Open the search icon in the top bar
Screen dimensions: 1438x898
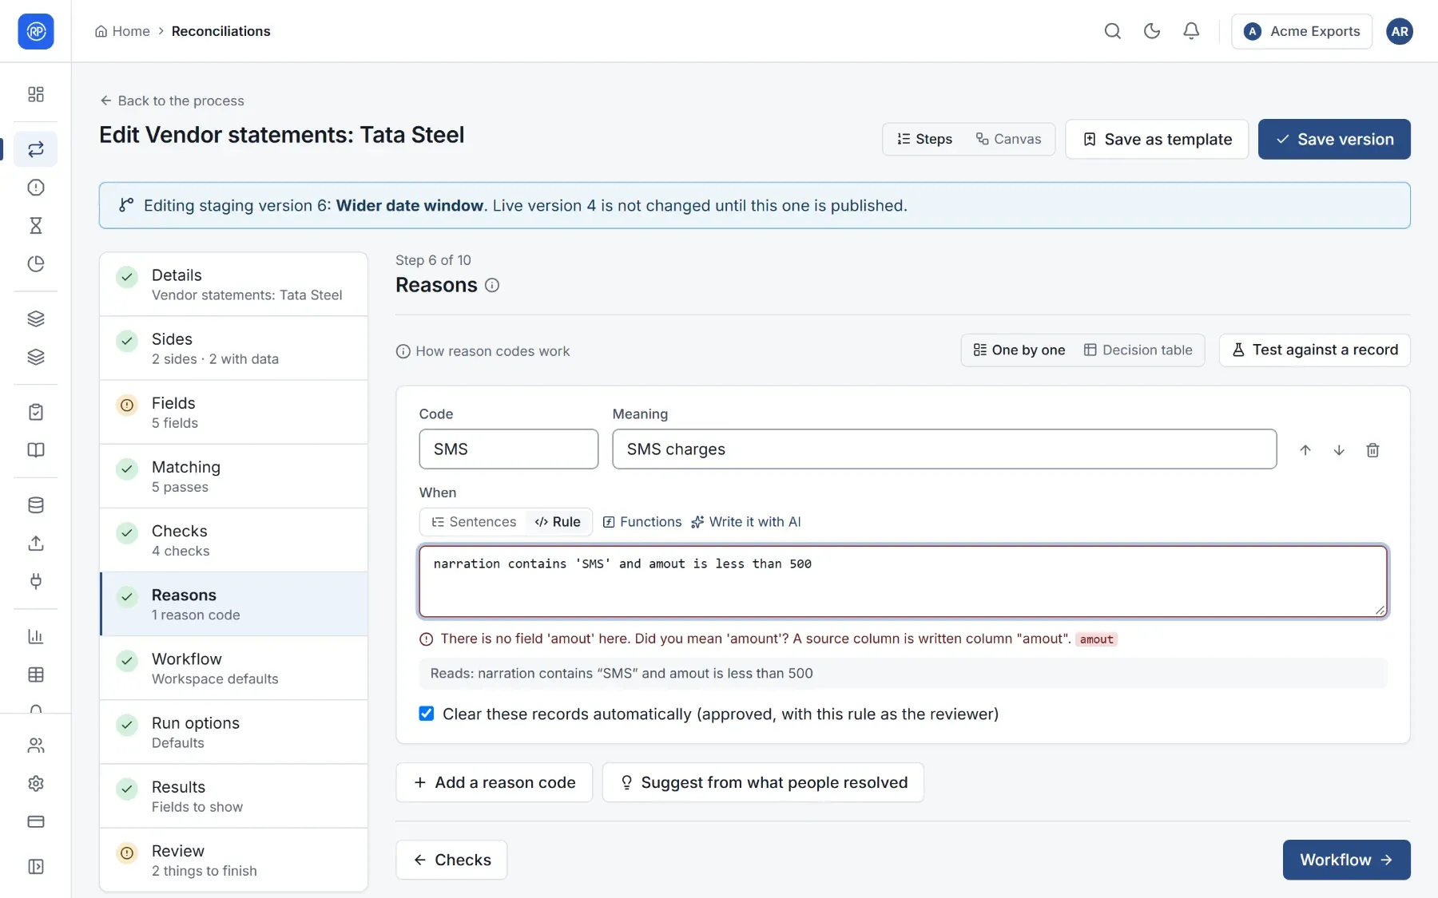(1112, 31)
